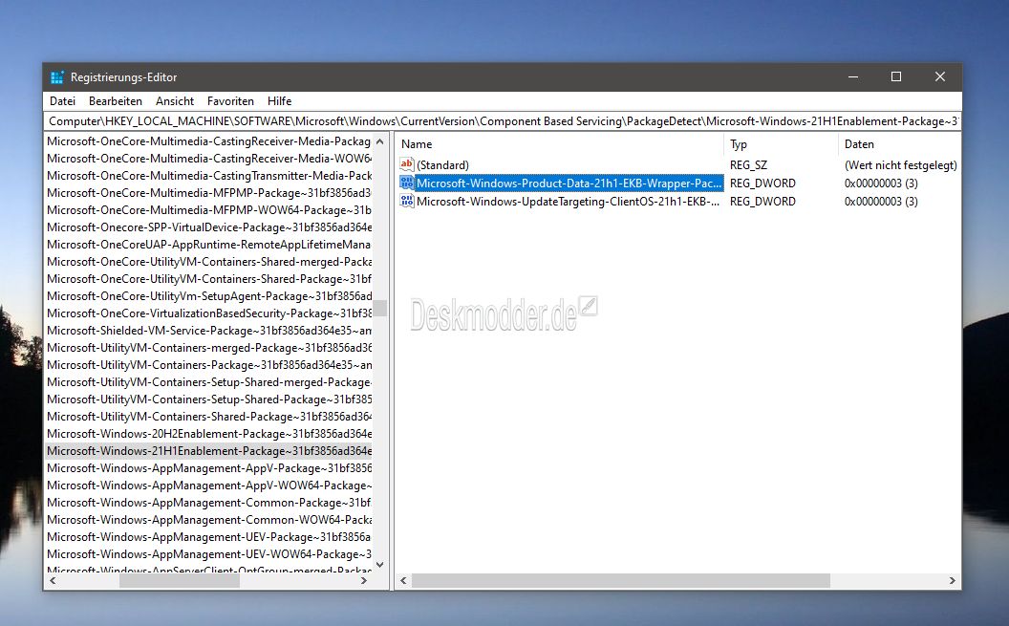This screenshot has width=1009, height=626.
Task: Select Microsoft-Windows-AppManagement-AppV-Package key
Action: tap(209, 468)
